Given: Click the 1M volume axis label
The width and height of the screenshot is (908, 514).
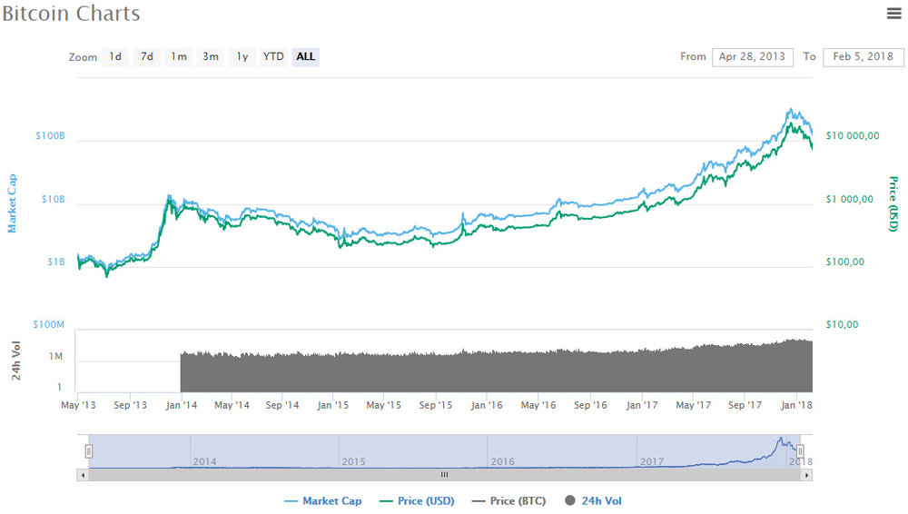Looking at the screenshot, I should click(x=55, y=356).
